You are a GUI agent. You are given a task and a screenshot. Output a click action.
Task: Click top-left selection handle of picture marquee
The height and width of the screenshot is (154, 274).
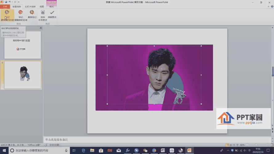[107, 46]
